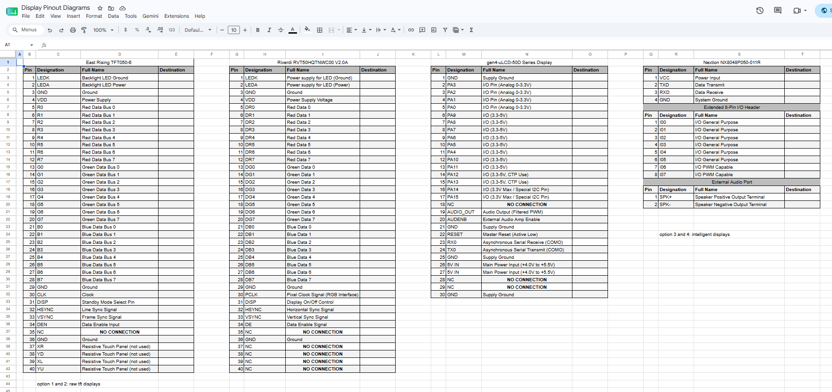The image size is (832, 392).
Task: Print the spreadsheet
Action: (72, 30)
